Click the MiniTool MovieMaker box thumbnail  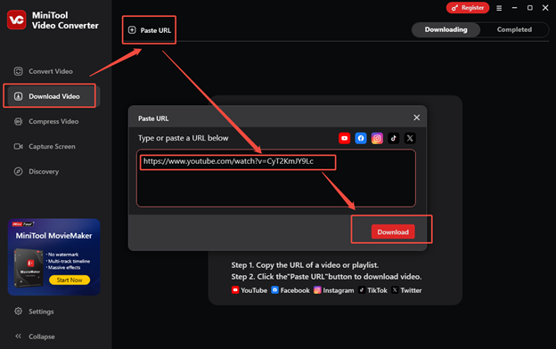(x=29, y=267)
